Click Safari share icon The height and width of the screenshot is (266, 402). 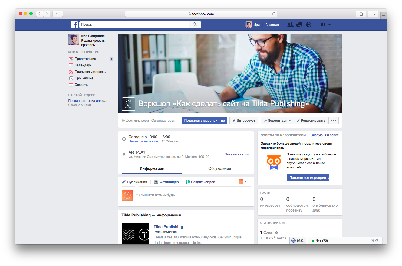point(361,14)
